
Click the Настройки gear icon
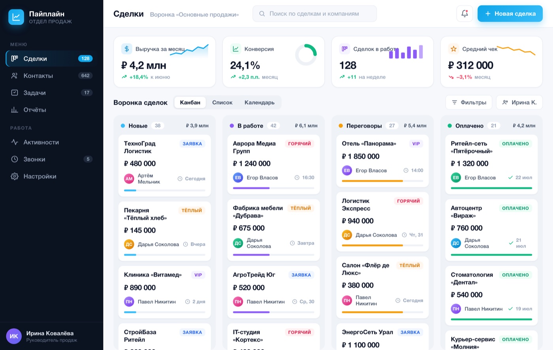(x=15, y=176)
